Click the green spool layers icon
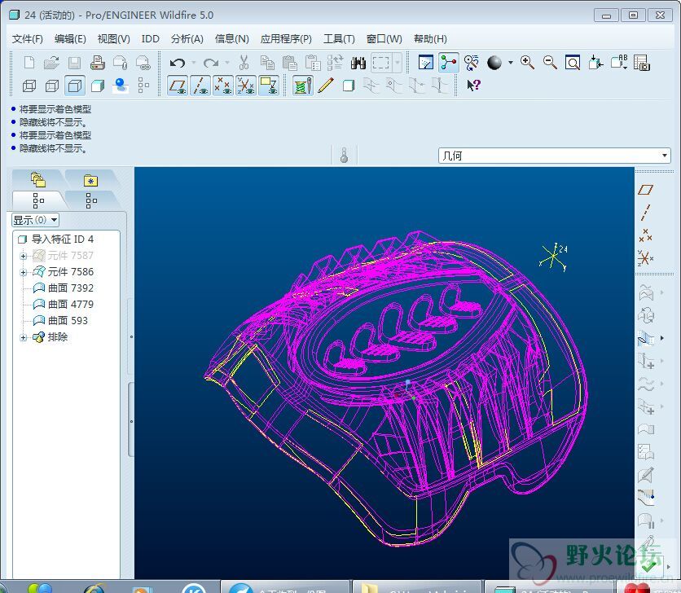This screenshot has width=681, height=593. tap(303, 86)
